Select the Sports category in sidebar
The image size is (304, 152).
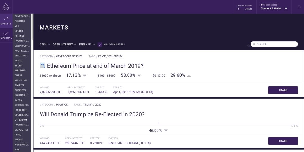click(19, 31)
